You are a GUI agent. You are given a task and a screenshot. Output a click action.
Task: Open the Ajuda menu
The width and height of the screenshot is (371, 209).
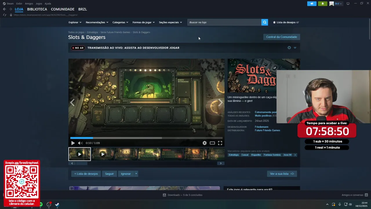[x=48, y=3]
